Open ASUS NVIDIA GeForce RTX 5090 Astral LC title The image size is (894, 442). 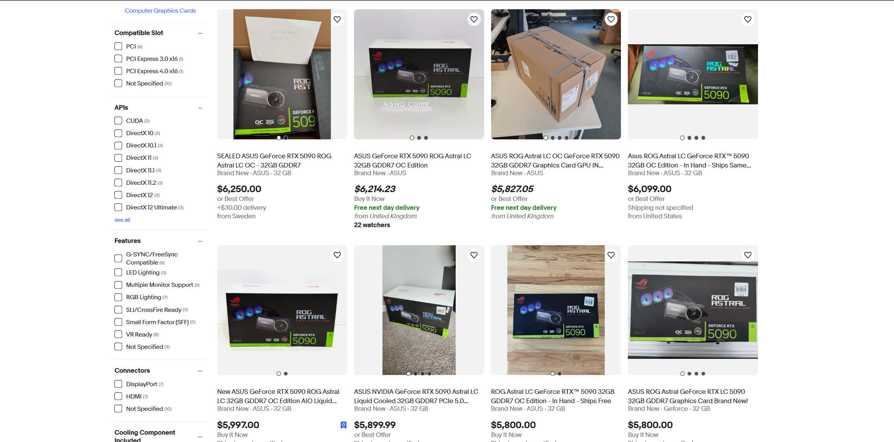pyautogui.click(x=416, y=396)
